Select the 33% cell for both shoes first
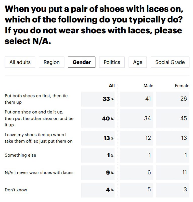The width and height of the screenshot is (193, 202). (x=98, y=99)
